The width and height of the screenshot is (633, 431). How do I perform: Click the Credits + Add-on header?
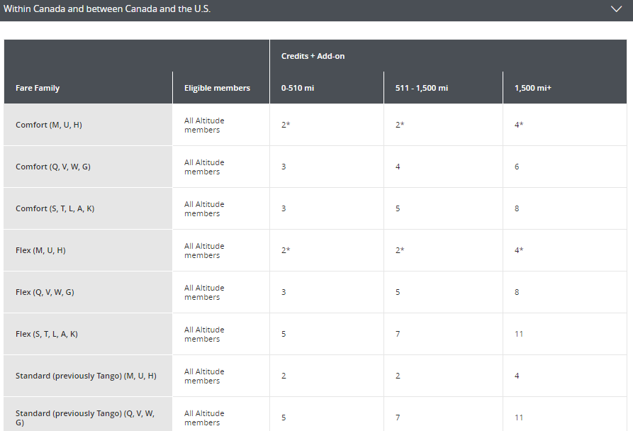coord(313,56)
